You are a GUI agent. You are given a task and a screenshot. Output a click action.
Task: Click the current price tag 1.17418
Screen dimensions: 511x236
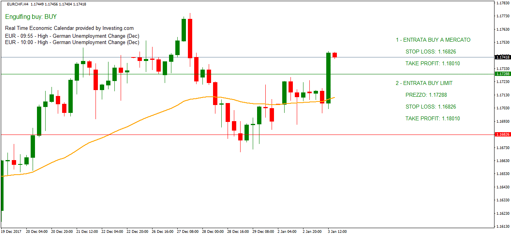502,57
